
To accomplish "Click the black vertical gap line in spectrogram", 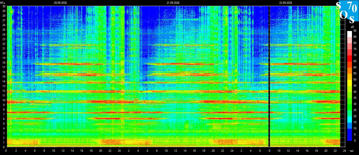I will coord(269,76).
